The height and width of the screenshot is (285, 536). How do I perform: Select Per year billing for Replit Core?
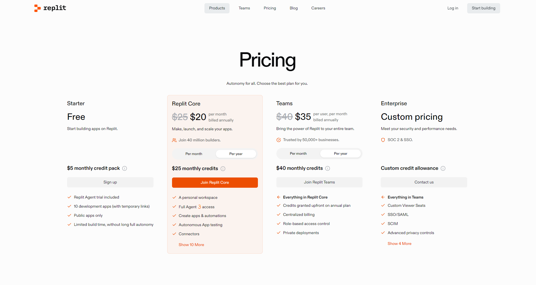236,154
